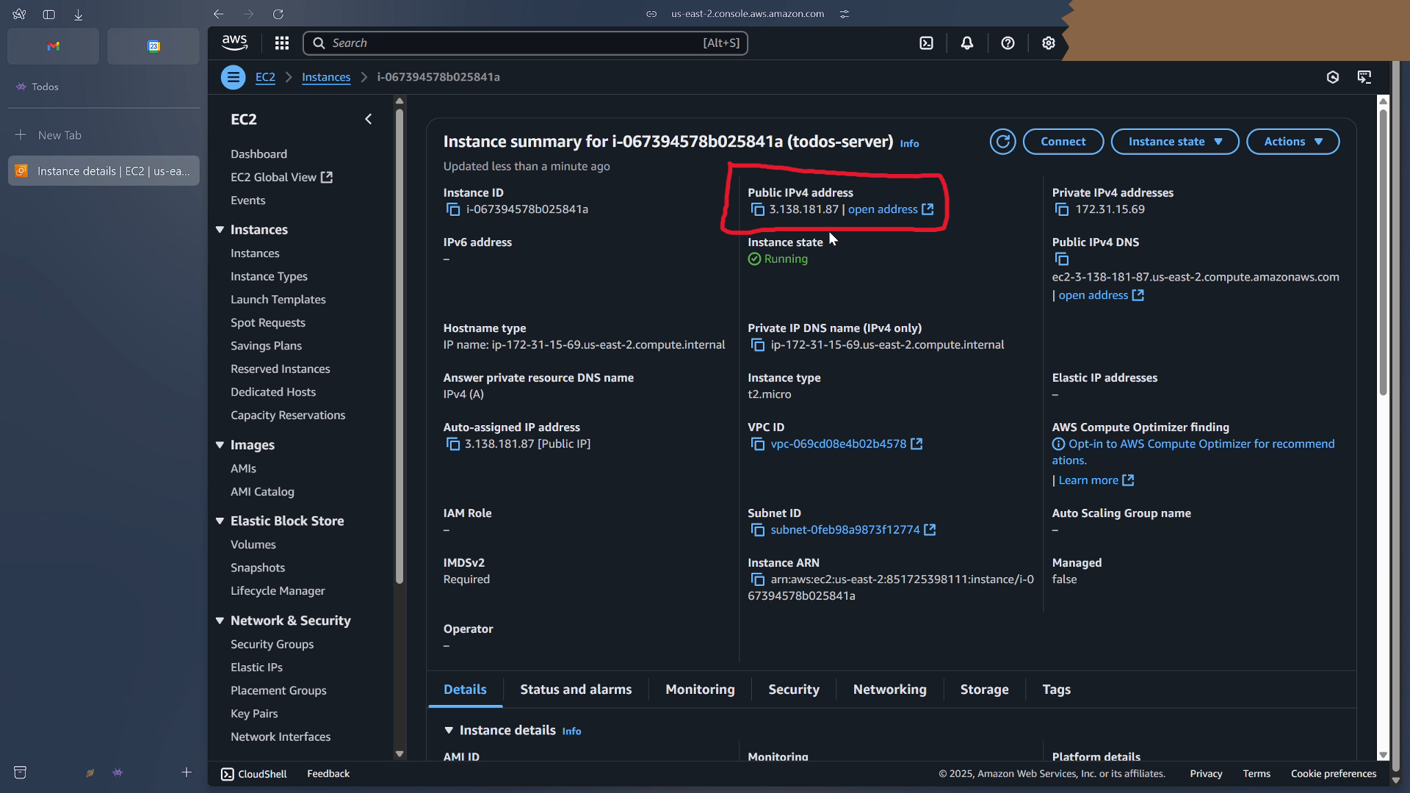The width and height of the screenshot is (1410, 793).
Task: Collapse the EC2 side navigation
Action: (369, 119)
